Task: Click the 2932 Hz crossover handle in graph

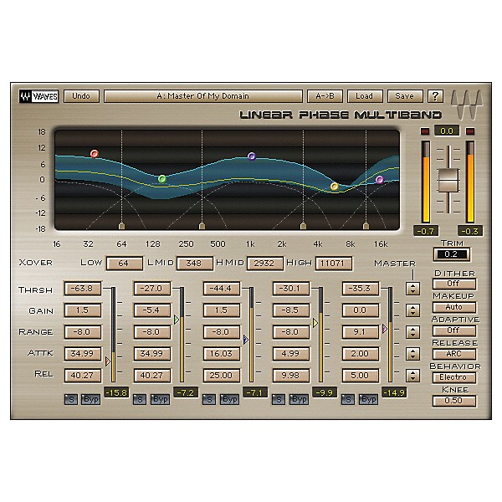Action: tap(303, 226)
